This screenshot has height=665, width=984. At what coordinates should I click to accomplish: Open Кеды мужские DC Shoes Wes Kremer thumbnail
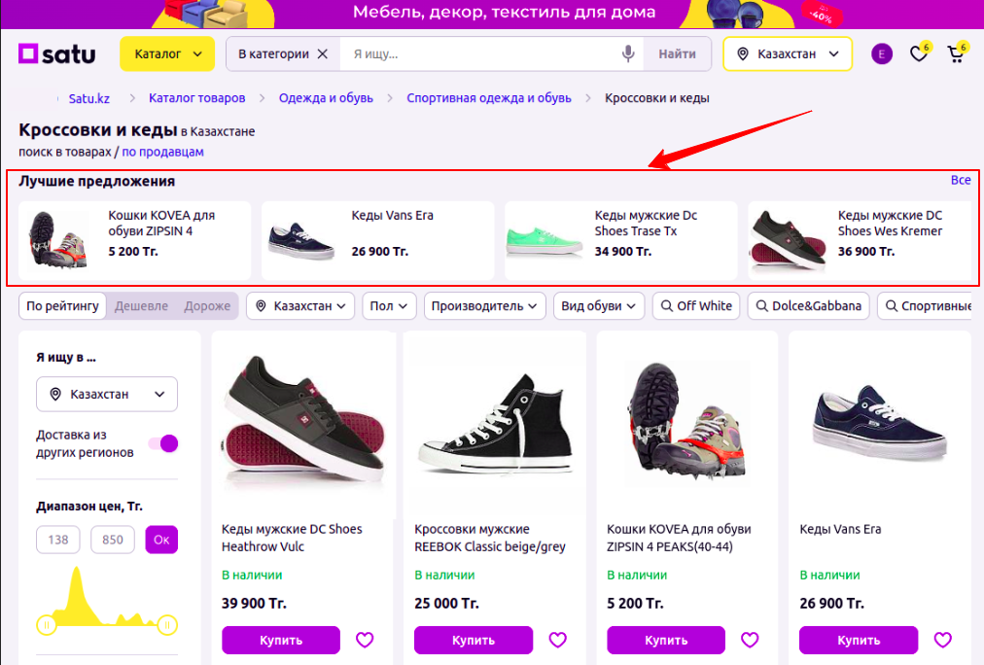click(x=789, y=240)
